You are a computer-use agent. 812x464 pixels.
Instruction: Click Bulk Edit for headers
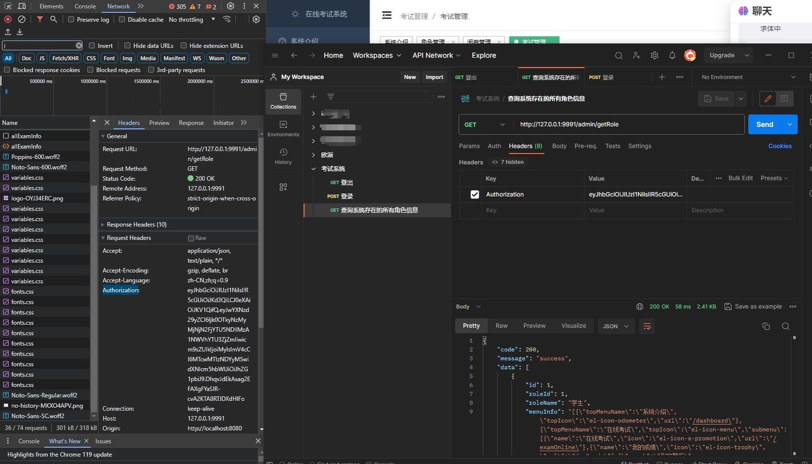pos(740,178)
